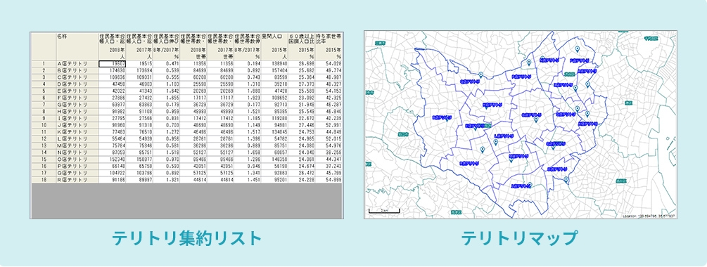This screenshot has height=267, width=707.
Task: Click the blank top-left corner header cell
Action: click(x=44, y=46)
